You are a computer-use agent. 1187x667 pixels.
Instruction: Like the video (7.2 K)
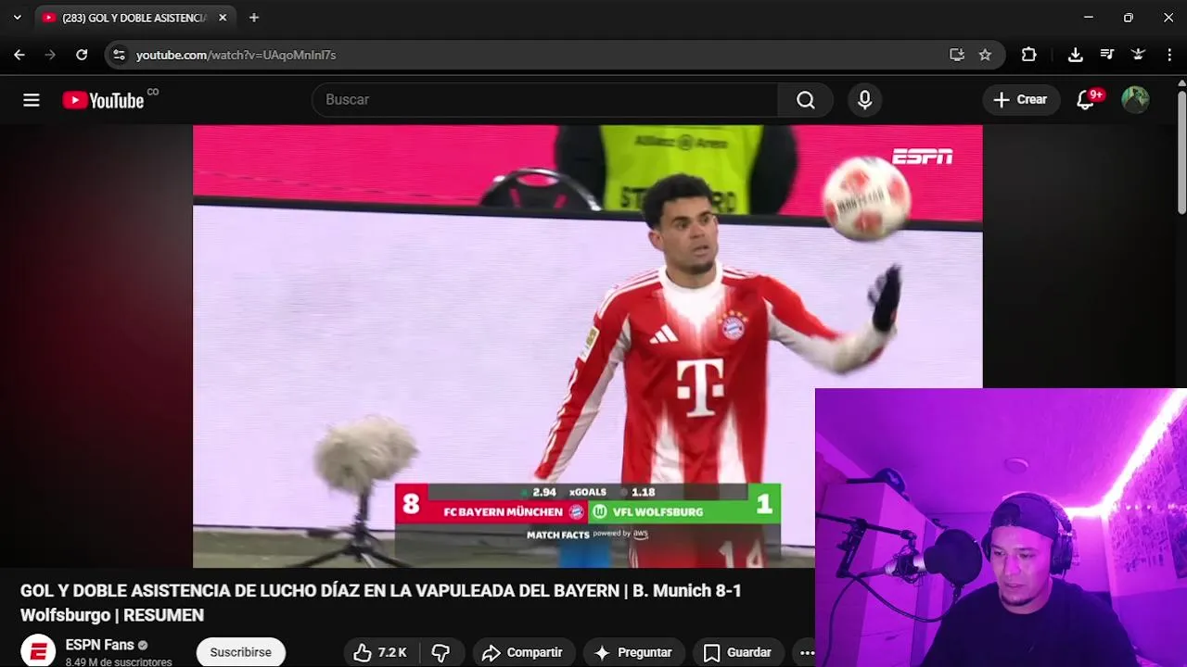pyautogui.click(x=381, y=652)
